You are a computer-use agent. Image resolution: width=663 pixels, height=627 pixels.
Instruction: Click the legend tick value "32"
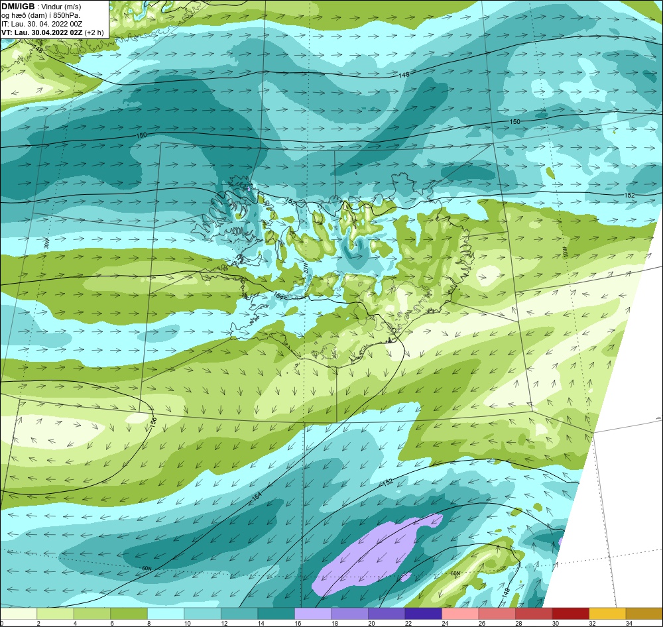tap(592, 623)
